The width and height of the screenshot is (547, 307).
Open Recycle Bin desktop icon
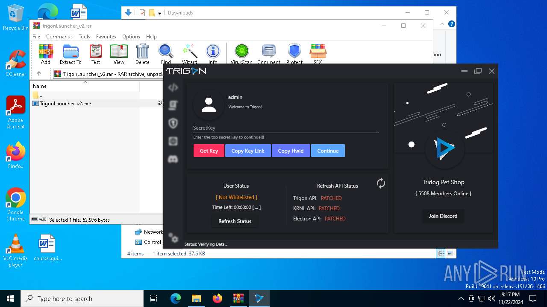click(x=16, y=18)
